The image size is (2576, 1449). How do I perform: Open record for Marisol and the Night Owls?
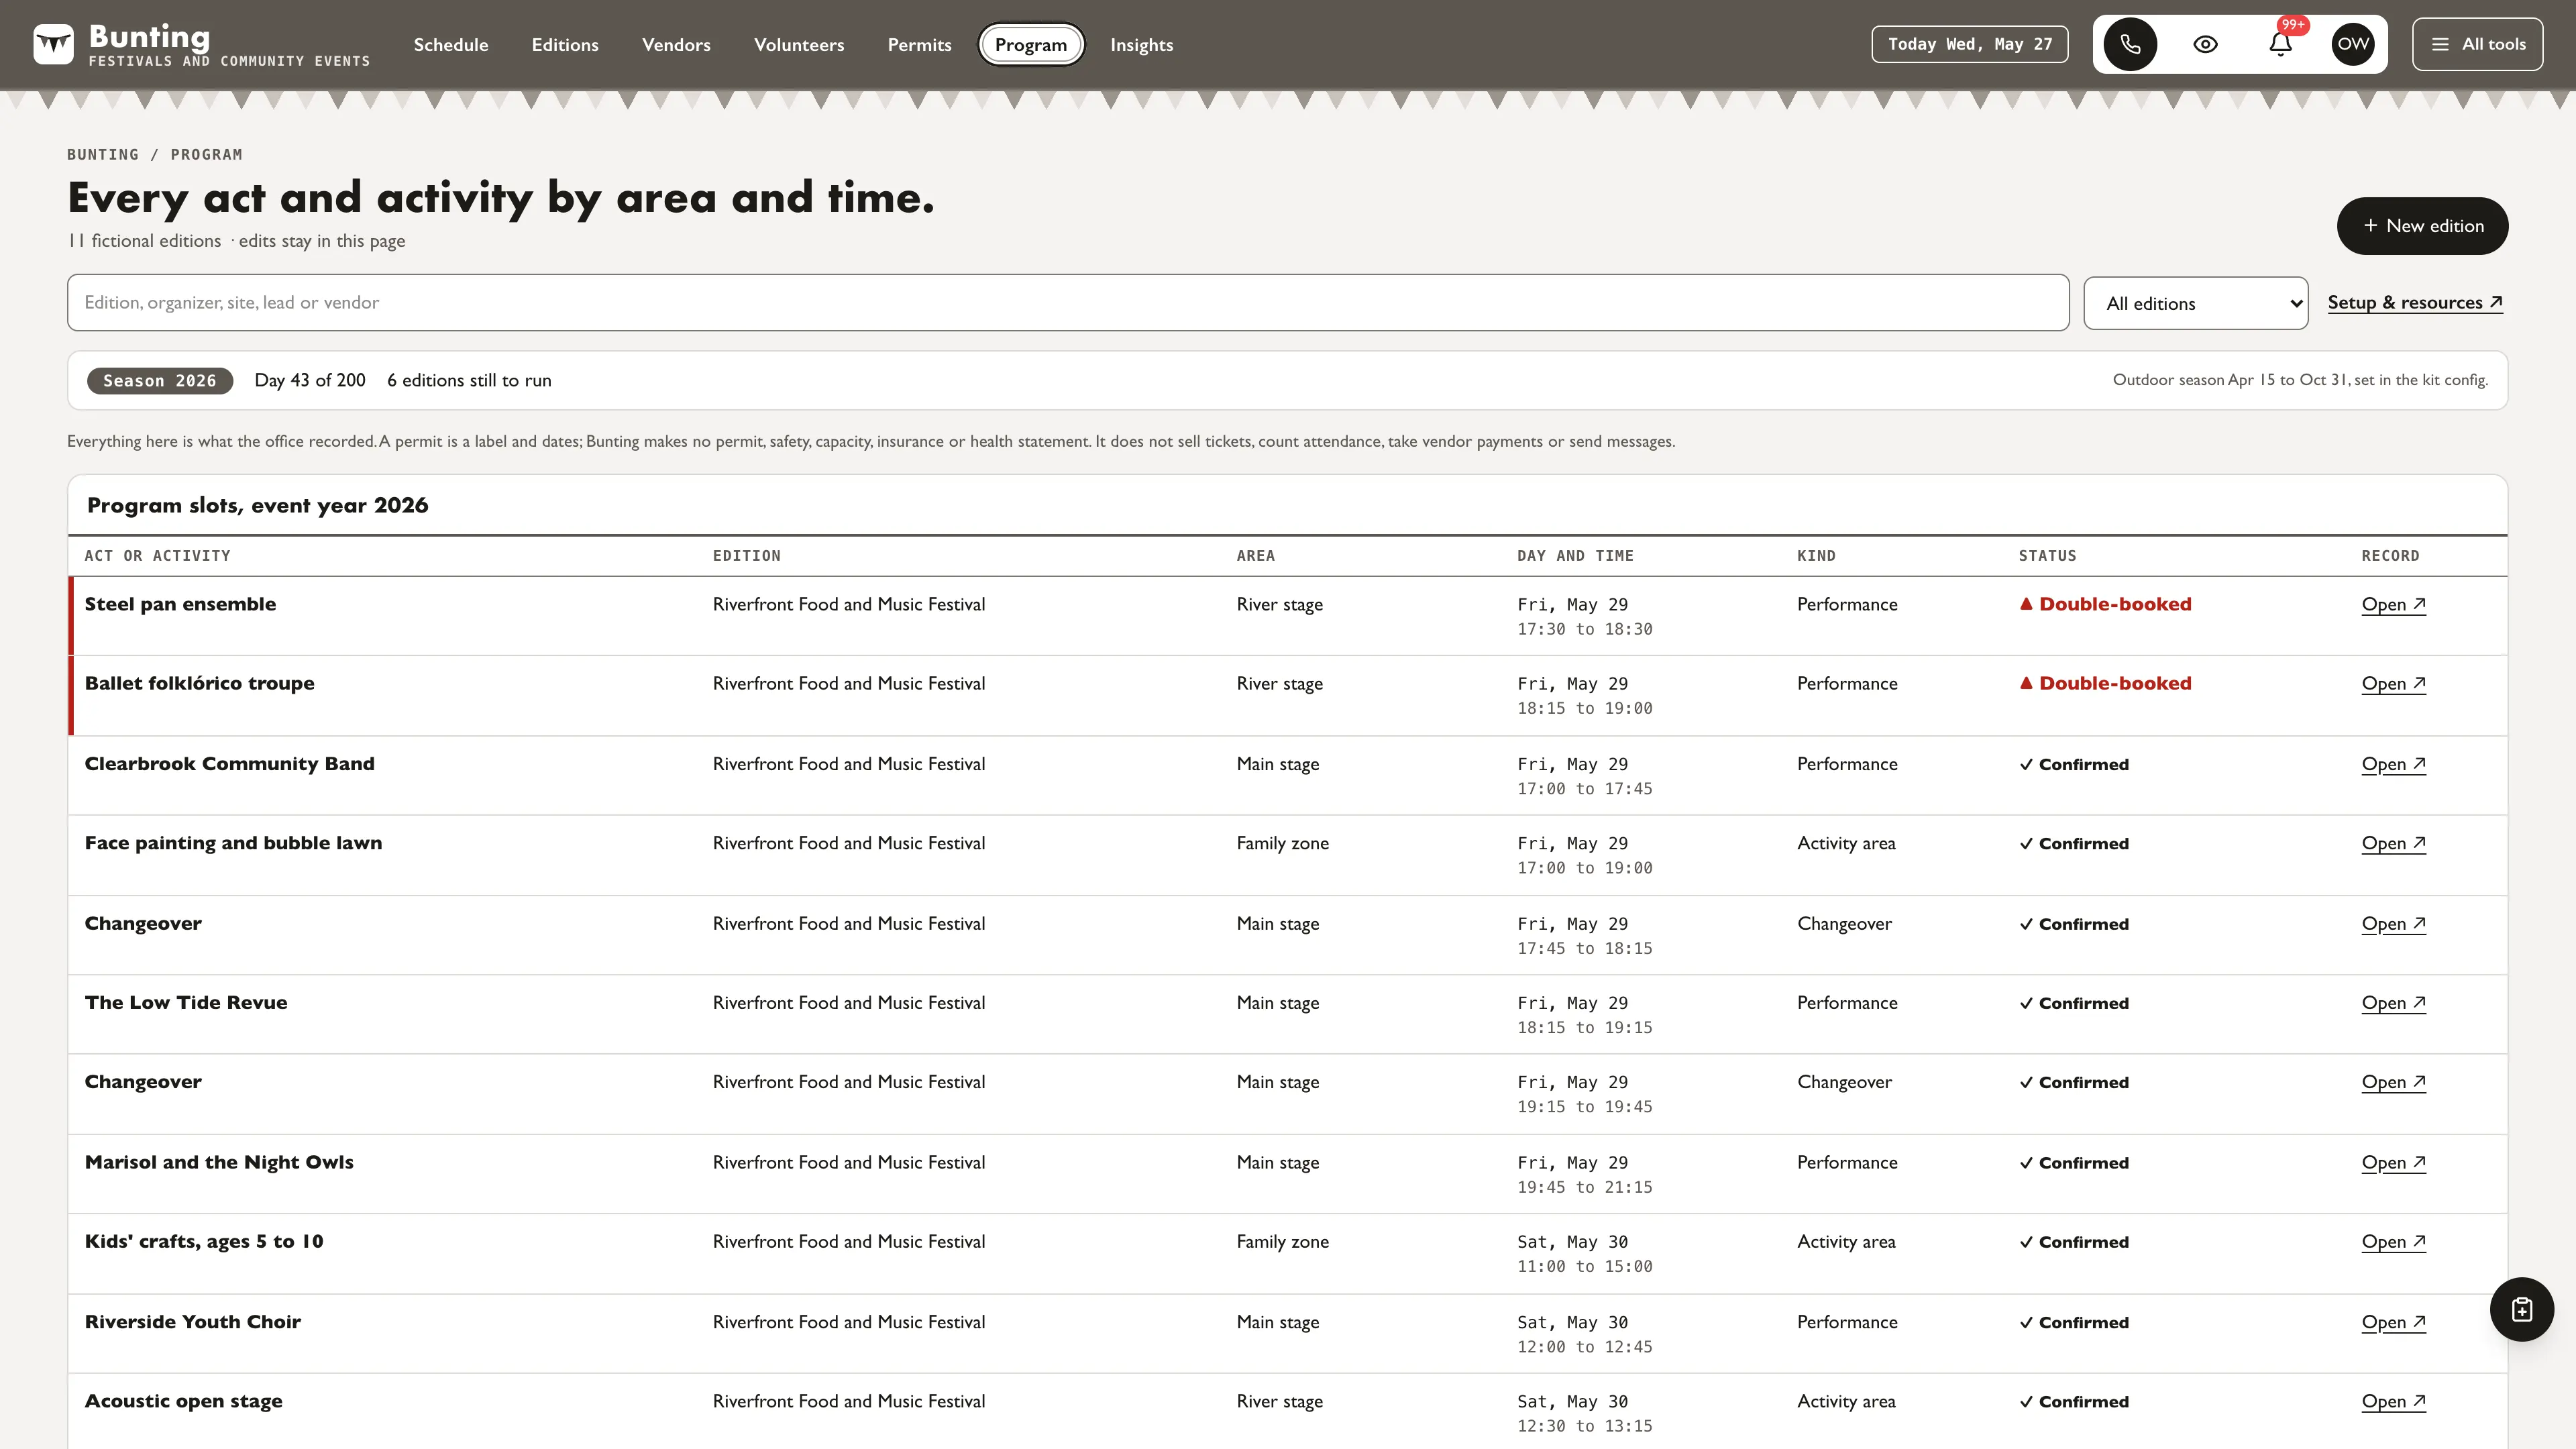(2393, 1162)
